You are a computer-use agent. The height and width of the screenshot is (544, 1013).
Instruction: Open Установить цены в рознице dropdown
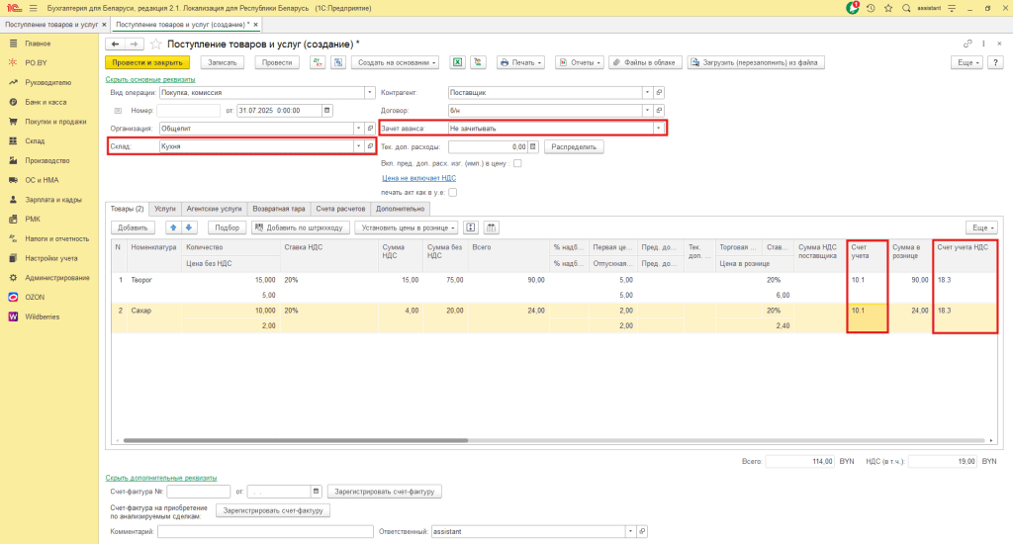click(x=407, y=227)
